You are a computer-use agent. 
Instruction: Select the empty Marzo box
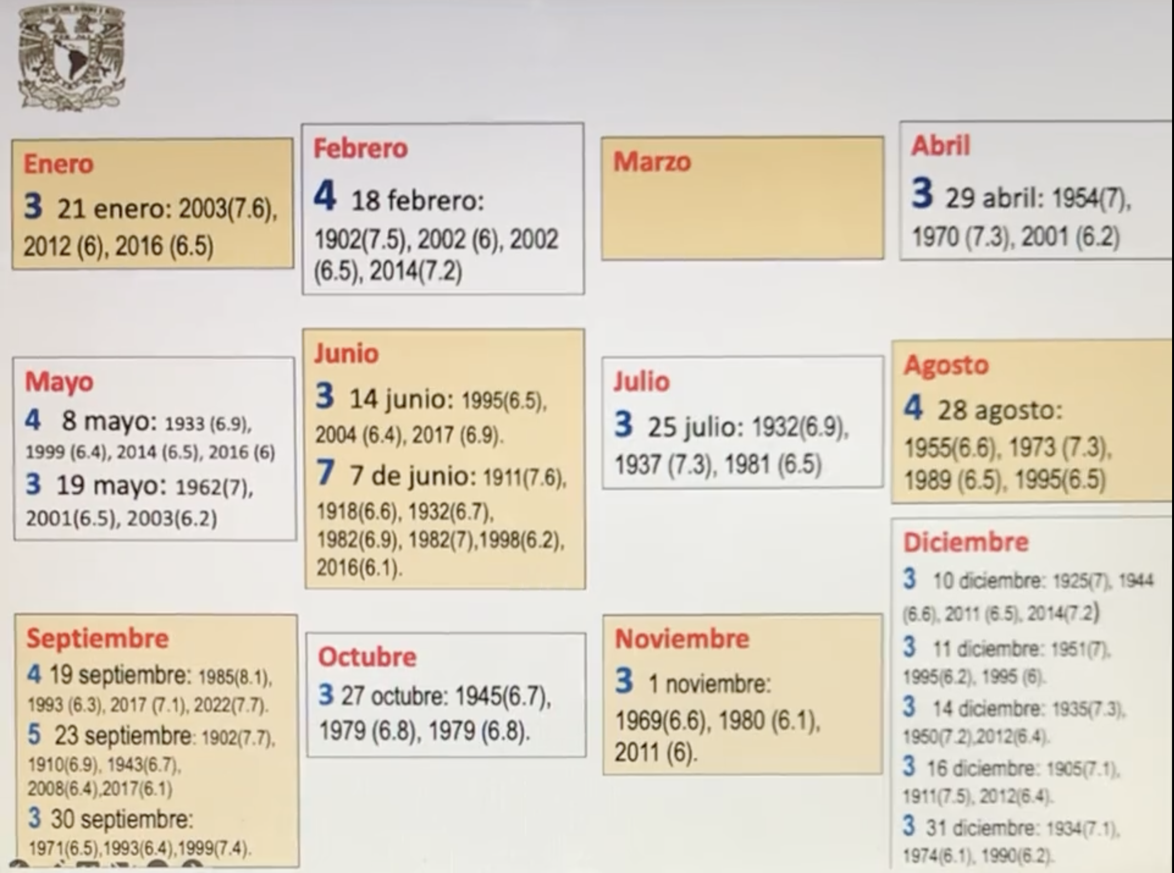pyautogui.click(x=742, y=199)
